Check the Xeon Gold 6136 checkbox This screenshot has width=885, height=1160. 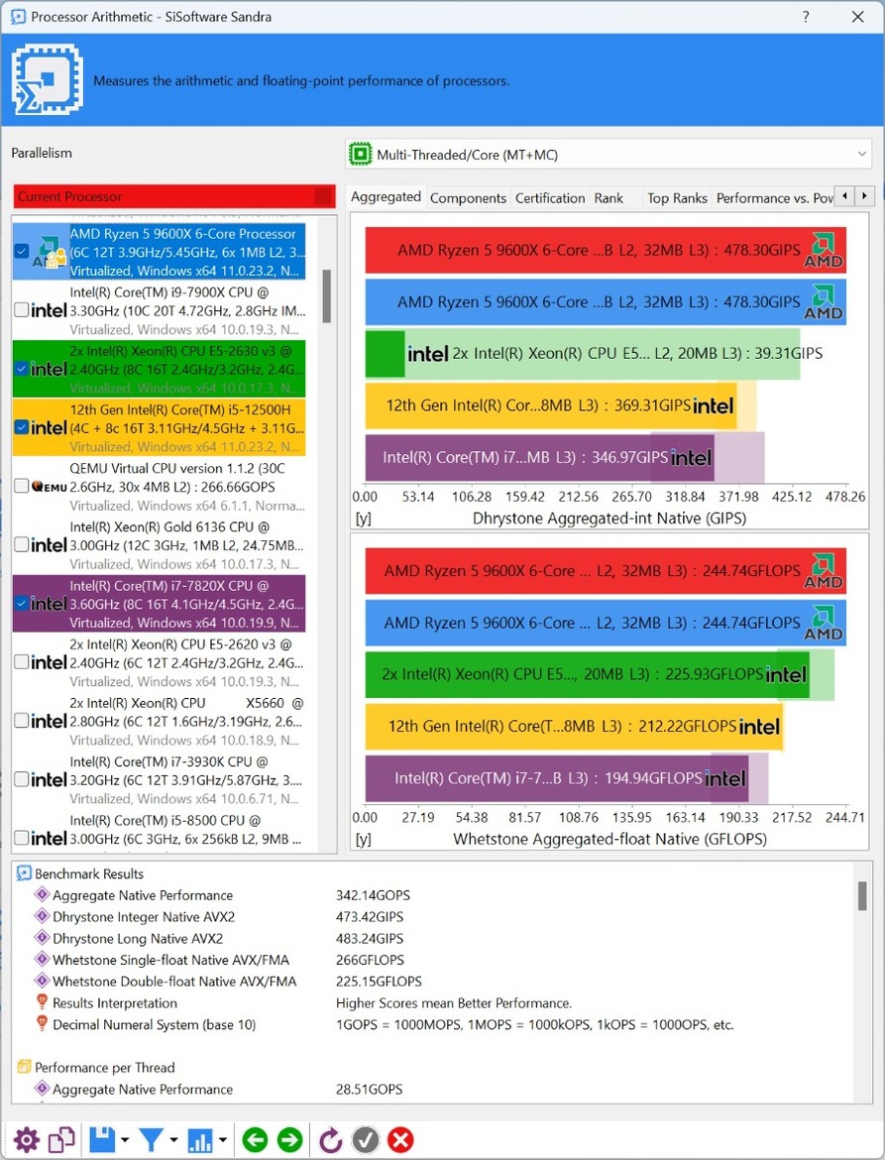coord(22,544)
